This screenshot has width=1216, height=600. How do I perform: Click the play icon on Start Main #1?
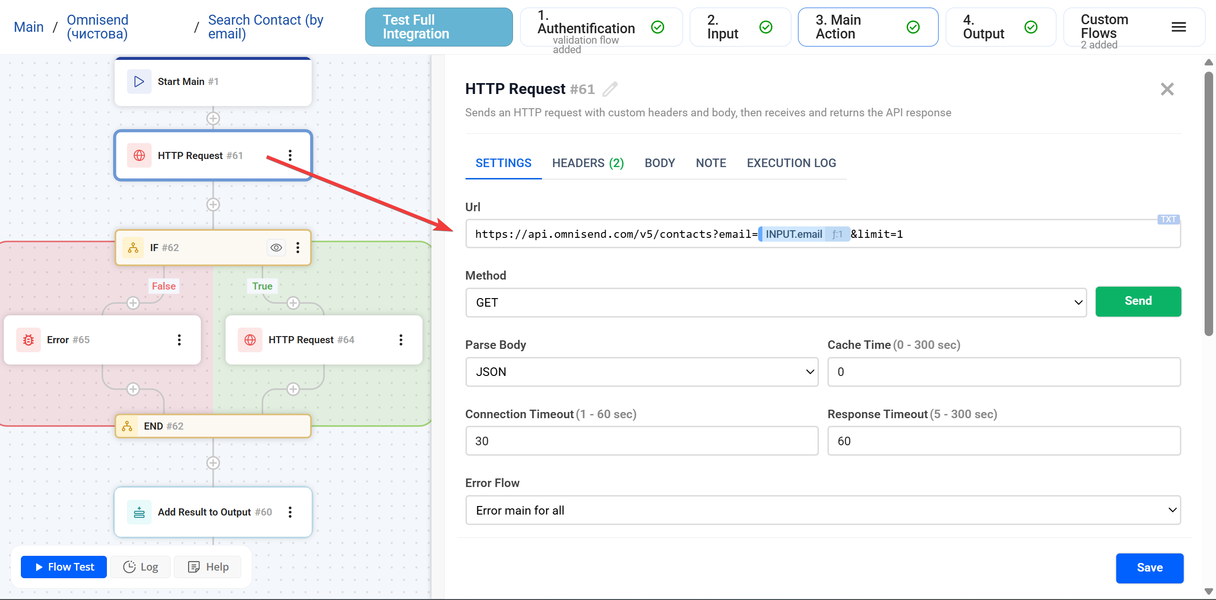[x=139, y=82]
